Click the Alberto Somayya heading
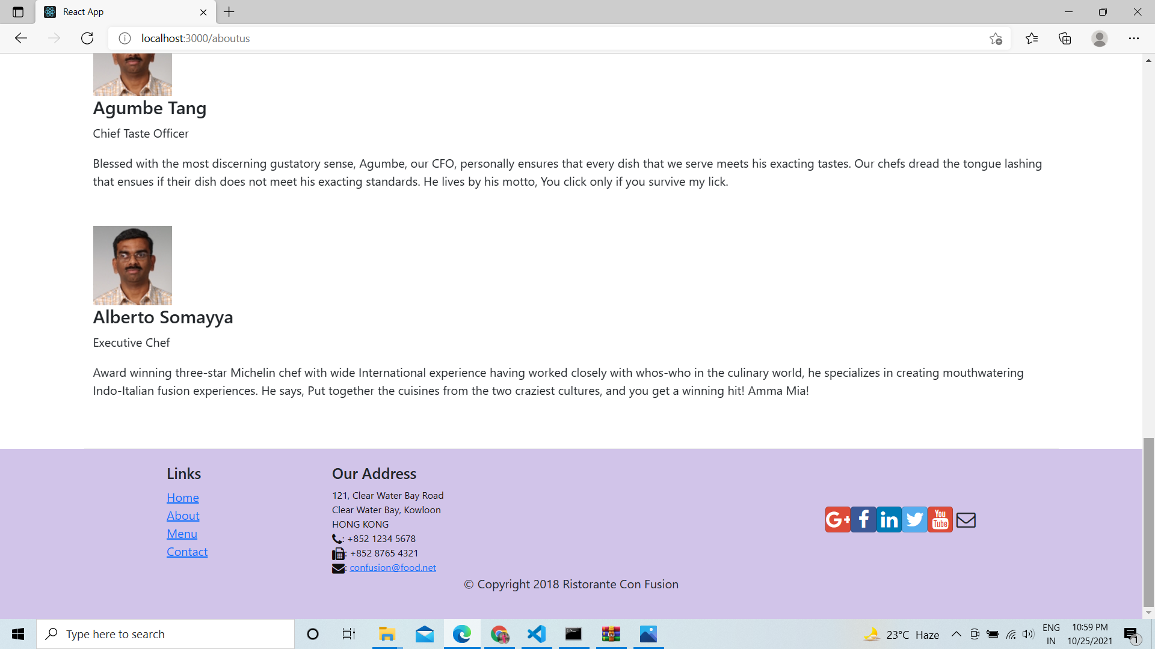 163,317
